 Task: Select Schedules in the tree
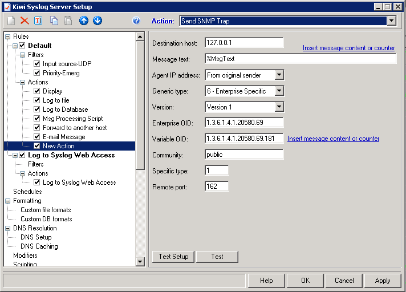point(27,192)
